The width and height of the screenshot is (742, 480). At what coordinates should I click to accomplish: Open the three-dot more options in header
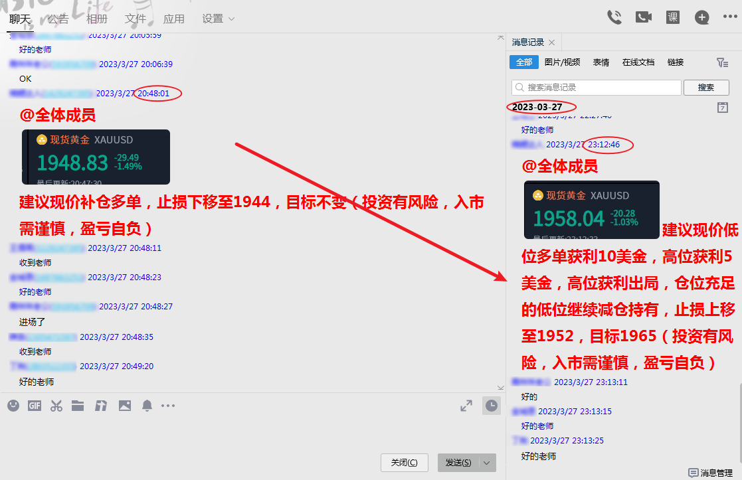[x=730, y=17]
